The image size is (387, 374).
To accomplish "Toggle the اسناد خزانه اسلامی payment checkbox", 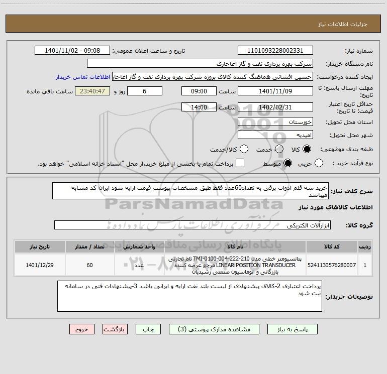I will click(240, 163).
